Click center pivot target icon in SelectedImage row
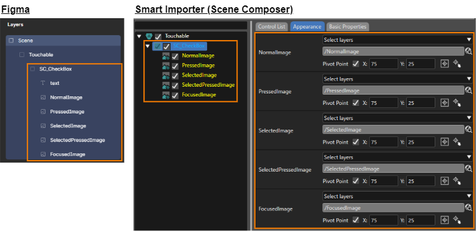The height and width of the screenshot is (231, 476). coord(444,142)
